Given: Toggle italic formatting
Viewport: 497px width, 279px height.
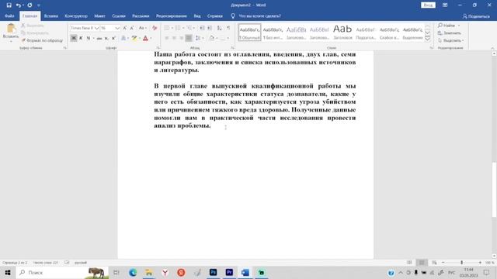Looking at the screenshot, I should (81, 38).
